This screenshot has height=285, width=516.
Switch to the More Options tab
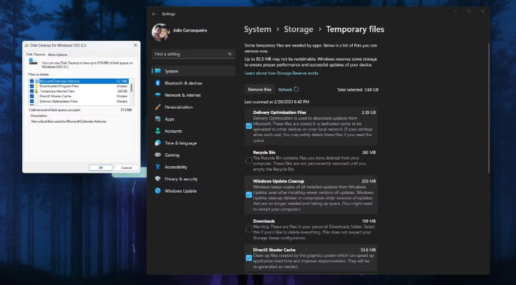(57, 54)
